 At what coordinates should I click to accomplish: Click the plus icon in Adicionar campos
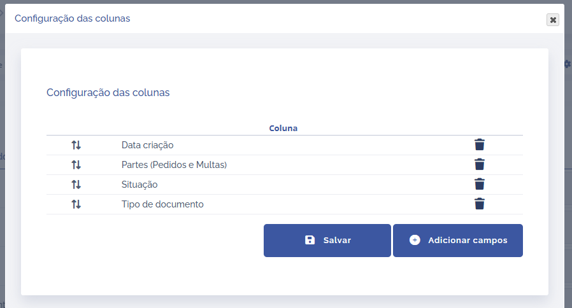click(415, 241)
